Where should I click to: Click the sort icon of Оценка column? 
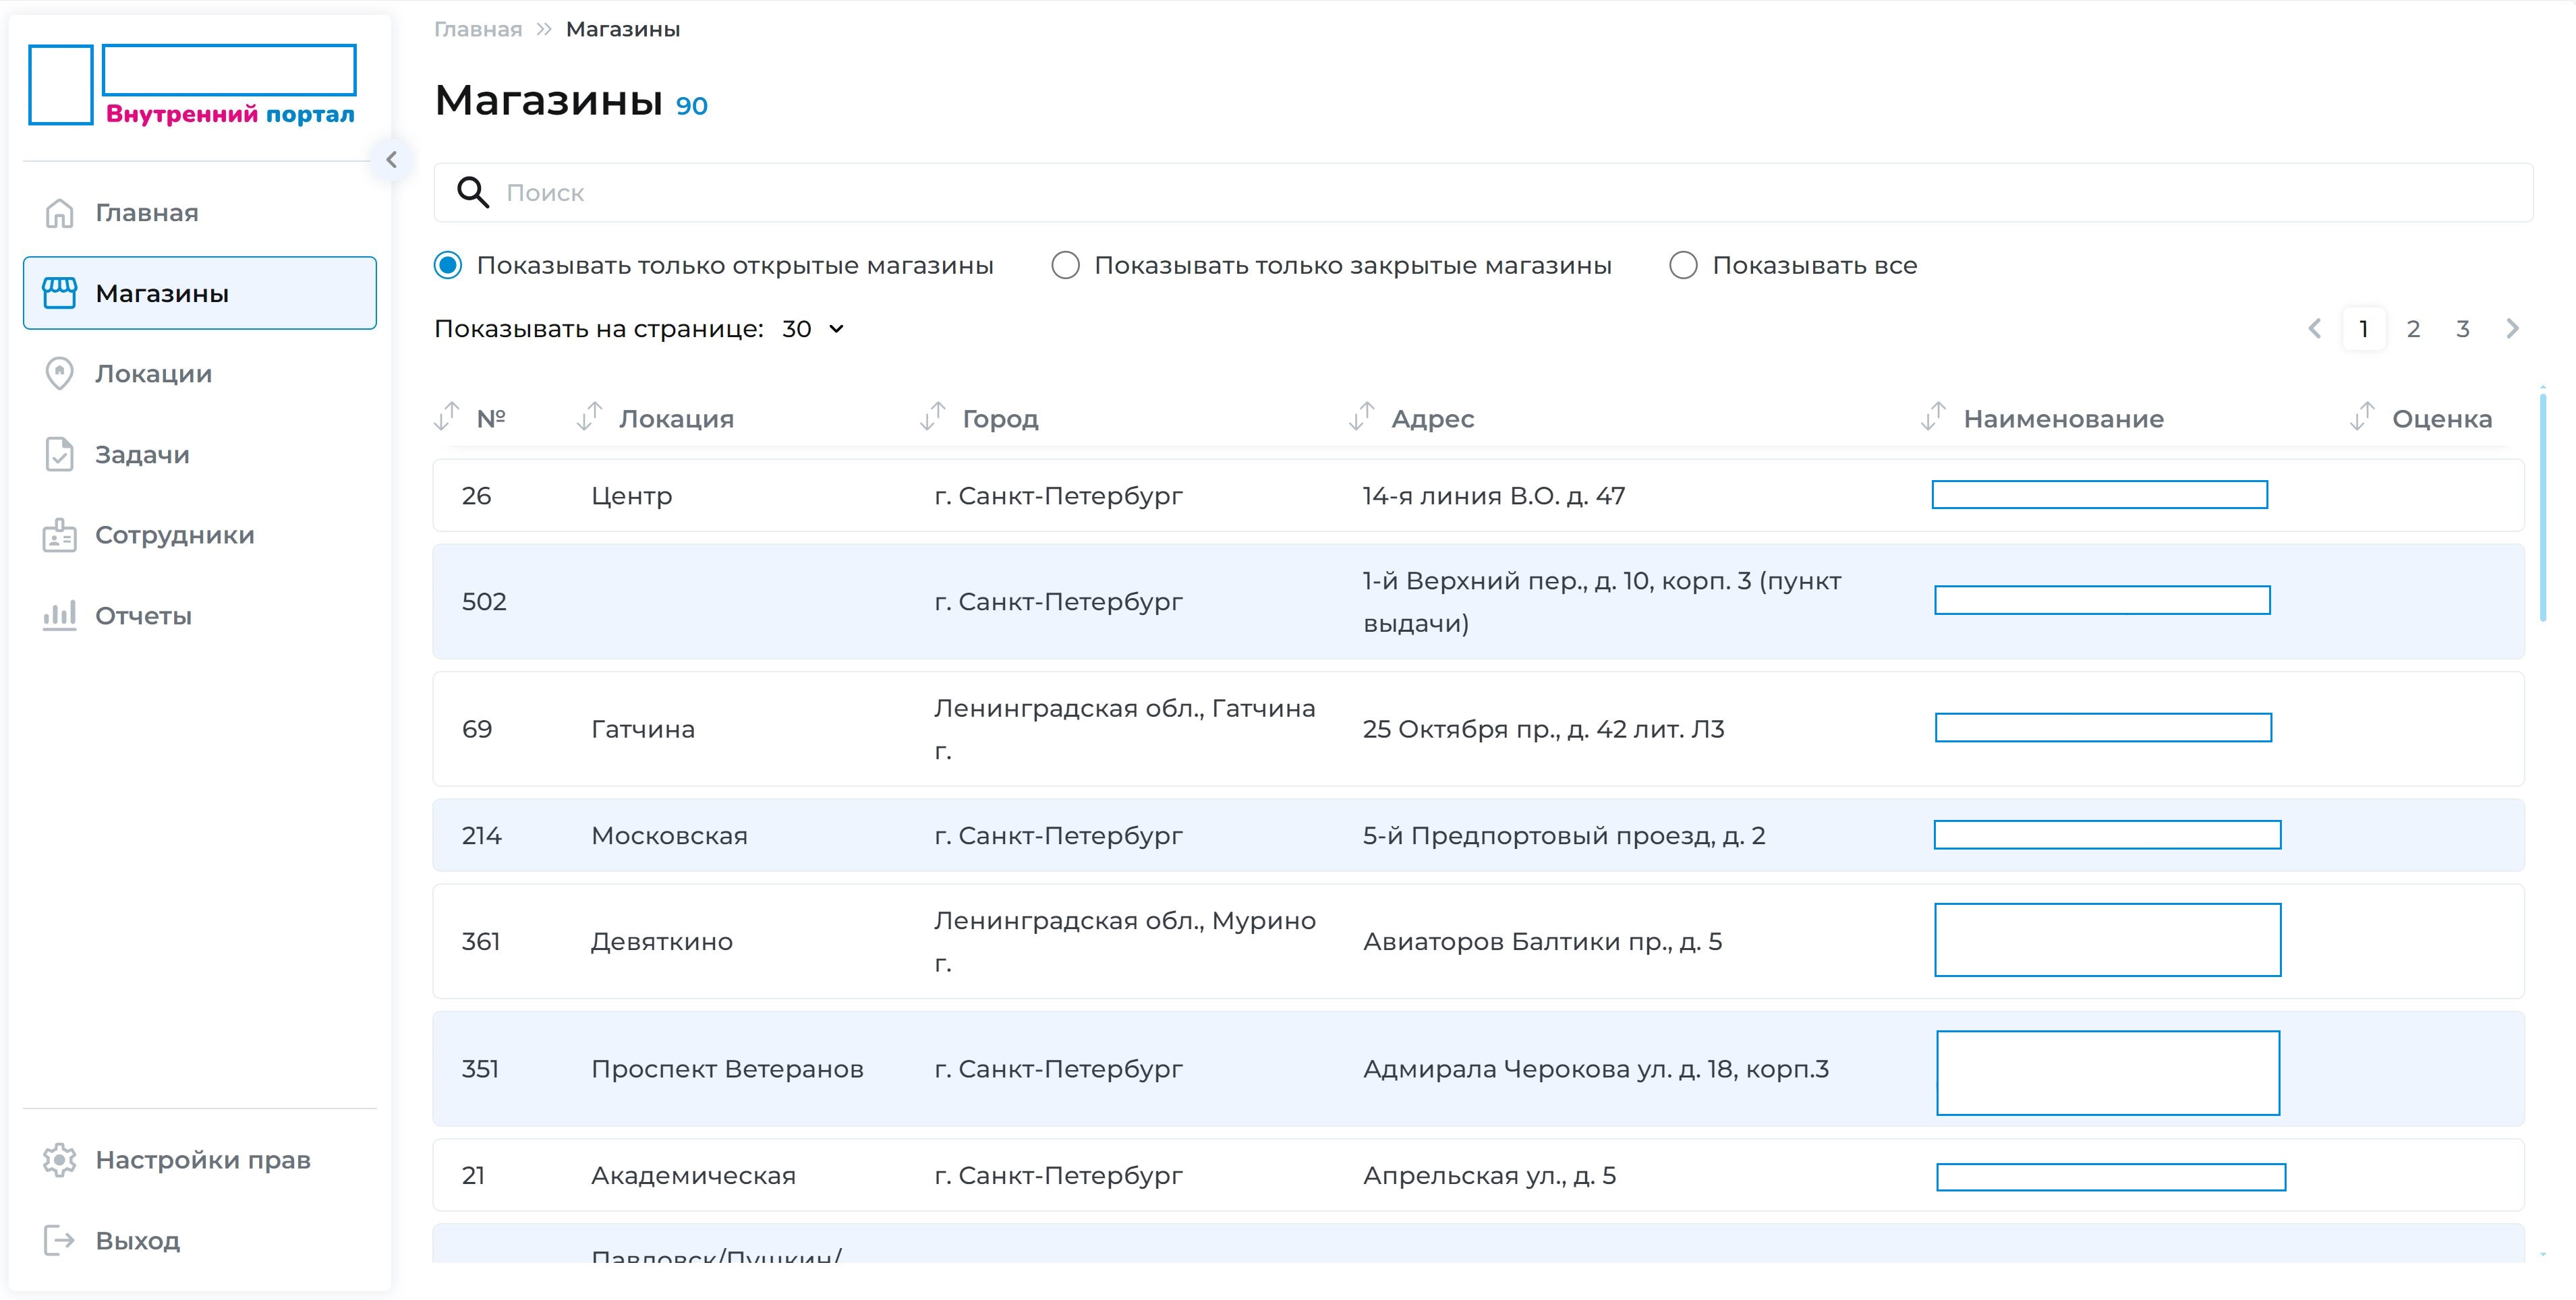[2362, 416]
